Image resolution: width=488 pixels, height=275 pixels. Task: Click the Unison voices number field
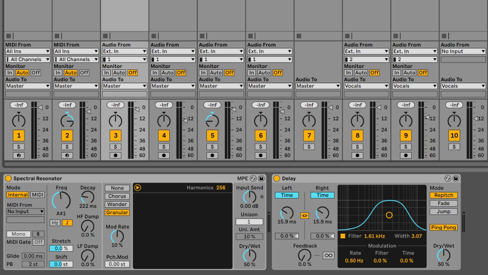click(x=249, y=222)
